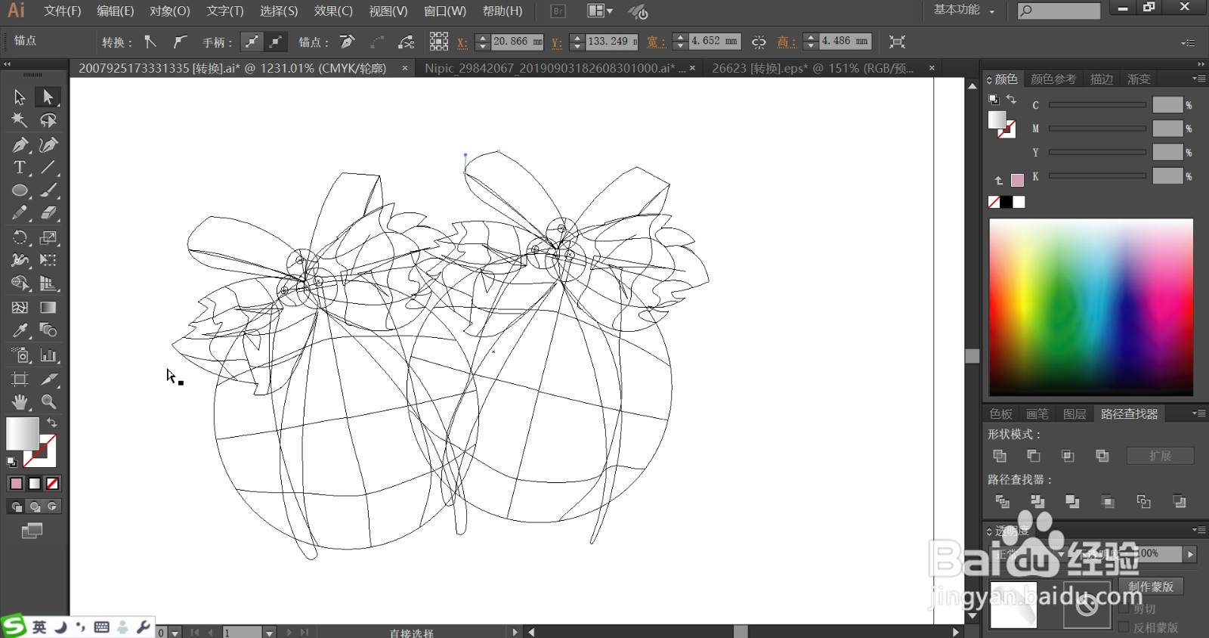Select the Magic Wand tool
The image size is (1209, 638).
(20, 120)
